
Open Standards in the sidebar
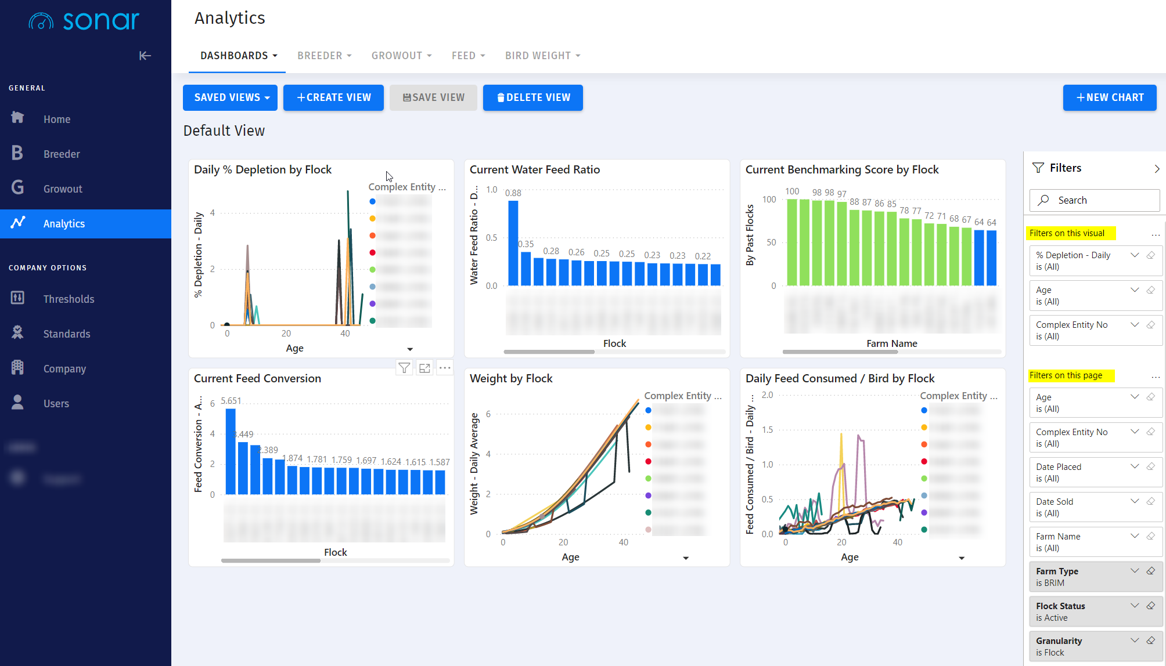coord(67,334)
